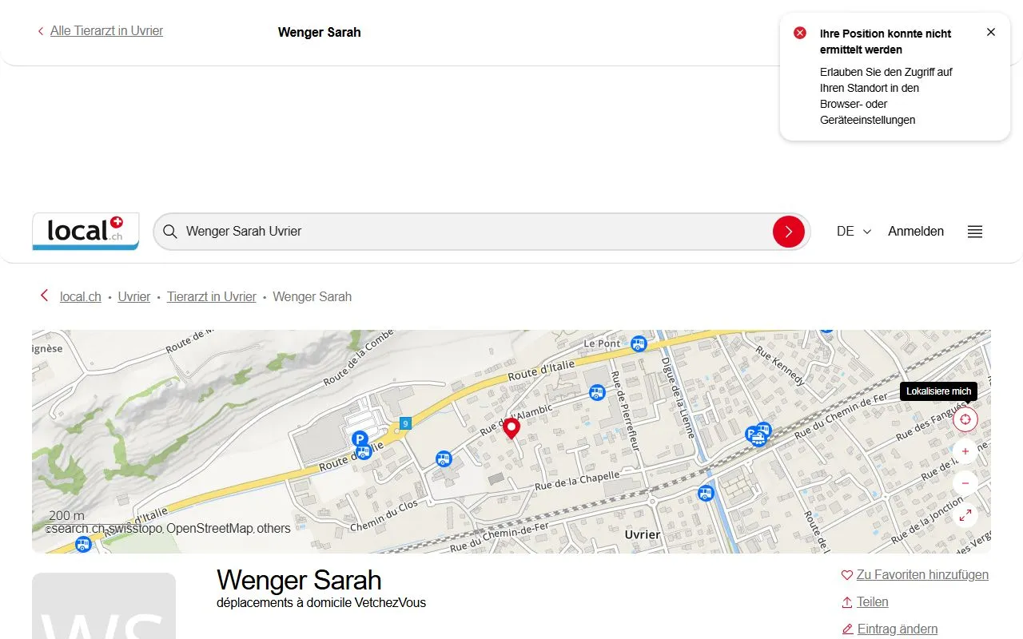Screen dimensions: 1023x639
Task: Click a blue parking icon on the map
Action: tap(360, 439)
